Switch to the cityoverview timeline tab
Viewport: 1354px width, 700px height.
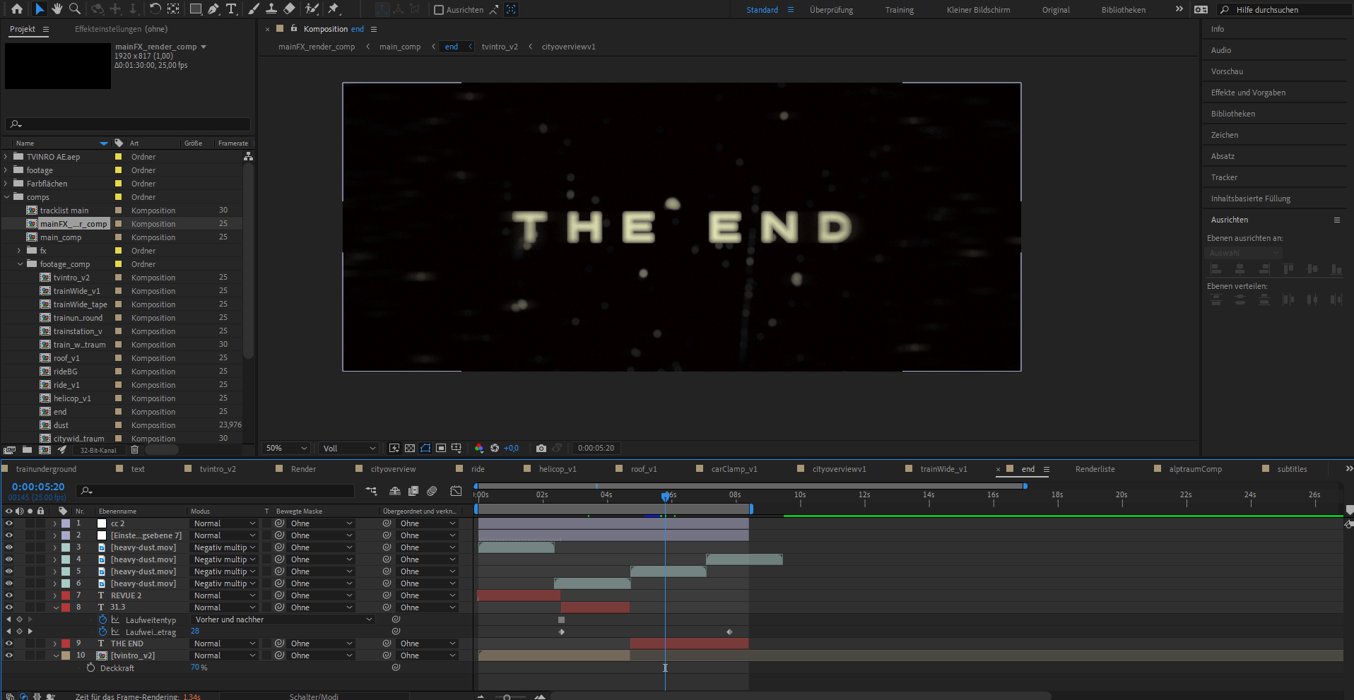click(393, 469)
